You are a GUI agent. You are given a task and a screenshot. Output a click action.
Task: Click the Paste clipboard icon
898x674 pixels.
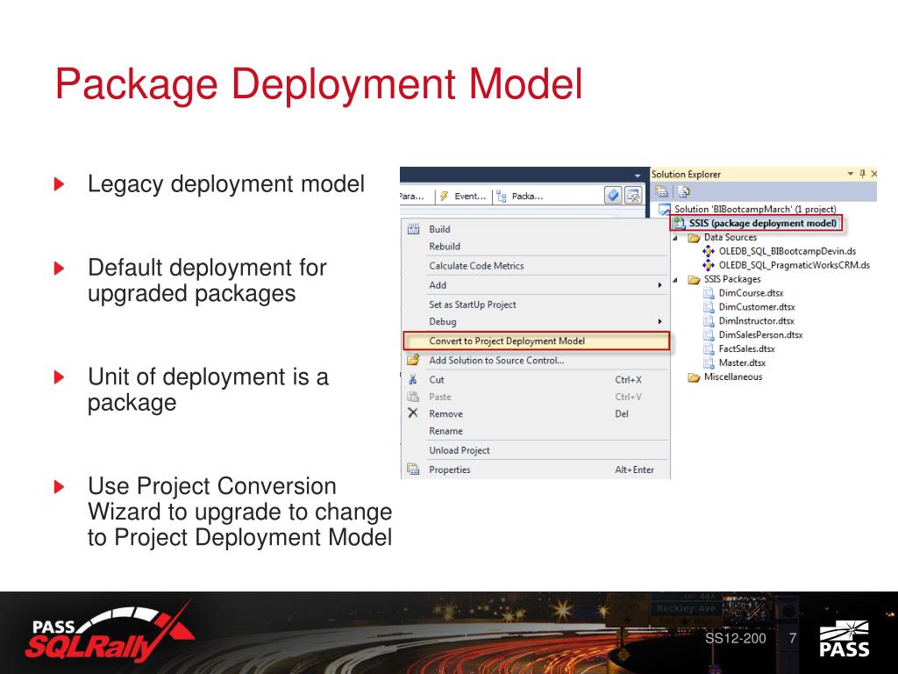(413, 396)
